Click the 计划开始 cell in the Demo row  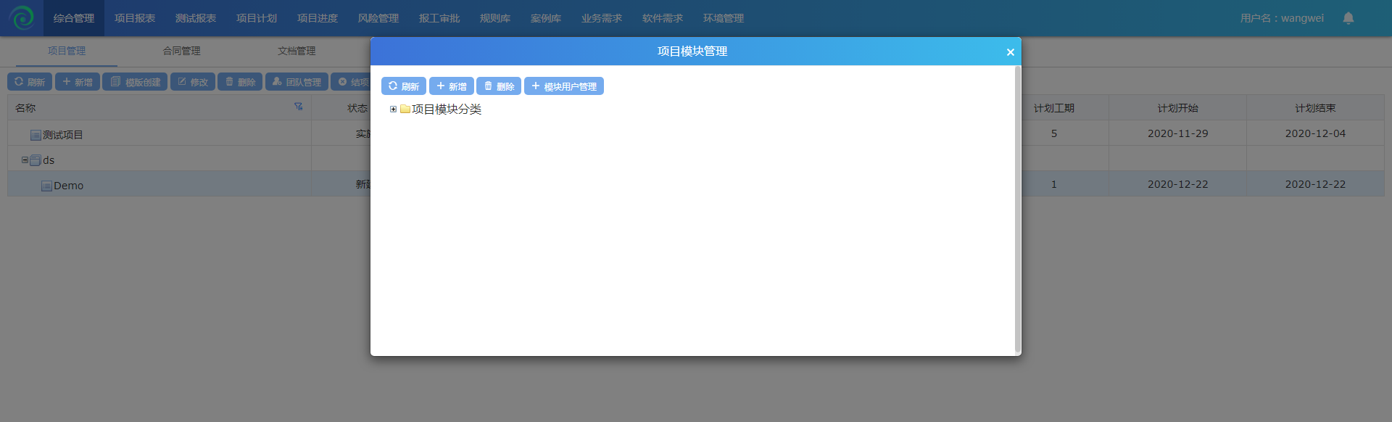1178,184
